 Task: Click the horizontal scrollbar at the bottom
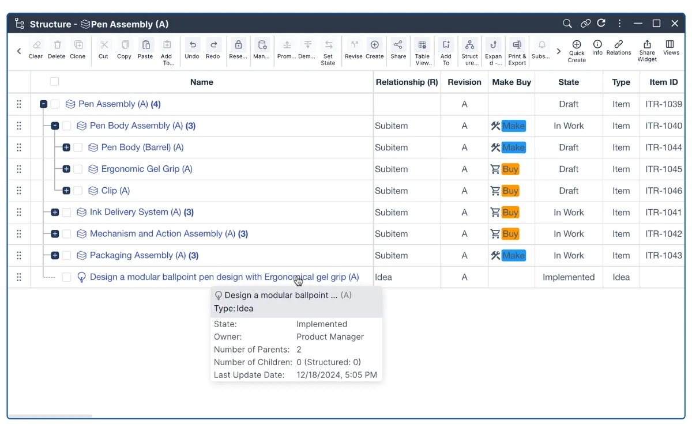[50, 416]
